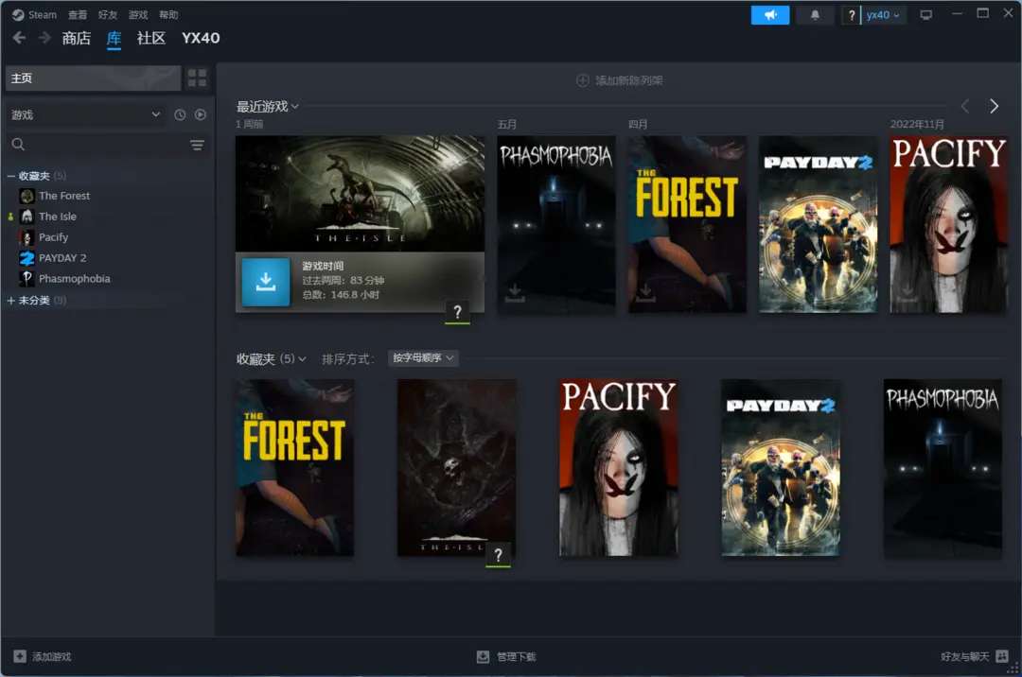Open the 帮助 menu
The width and height of the screenshot is (1022, 677).
click(x=168, y=14)
